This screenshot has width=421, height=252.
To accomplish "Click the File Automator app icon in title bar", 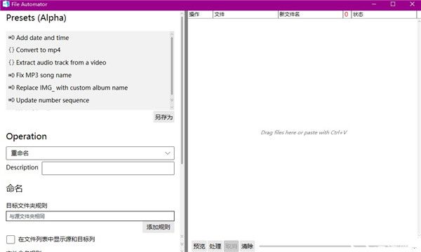I will pyautogui.click(x=6, y=4).
